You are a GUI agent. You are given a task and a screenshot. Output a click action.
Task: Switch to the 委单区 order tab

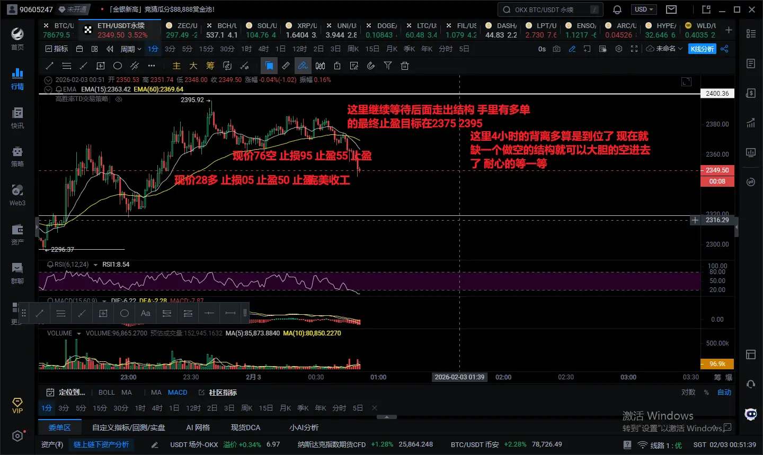59,427
